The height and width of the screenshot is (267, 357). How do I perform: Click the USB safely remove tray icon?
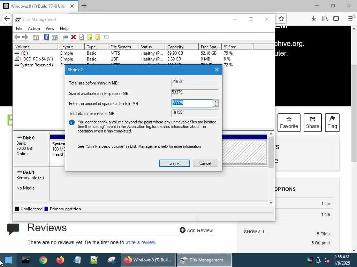[x=318, y=260]
